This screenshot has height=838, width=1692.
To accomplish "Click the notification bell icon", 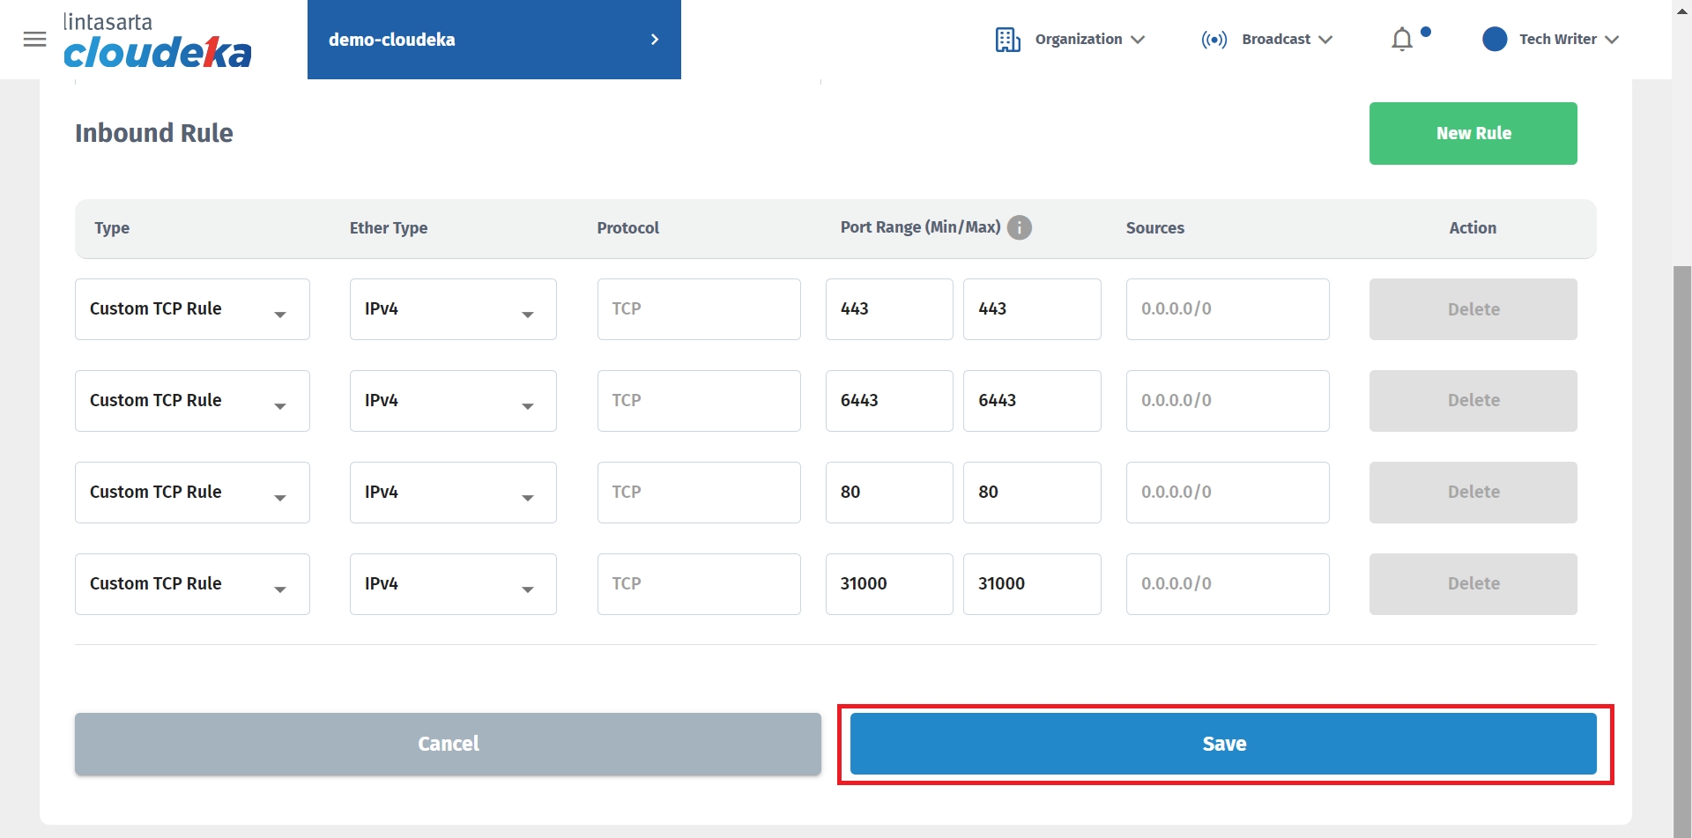I will [1401, 40].
